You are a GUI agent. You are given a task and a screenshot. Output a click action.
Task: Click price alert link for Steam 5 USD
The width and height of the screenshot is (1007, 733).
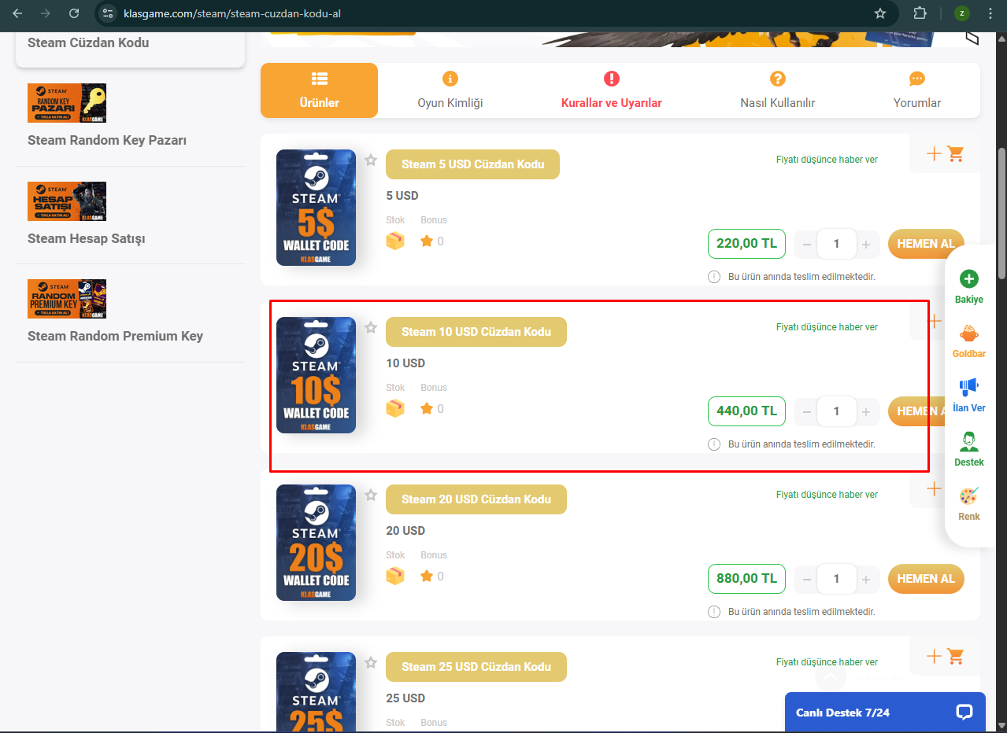click(x=827, y=160)
